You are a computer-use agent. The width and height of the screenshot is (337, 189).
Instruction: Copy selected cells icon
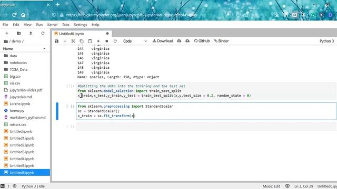click(82, 41)
